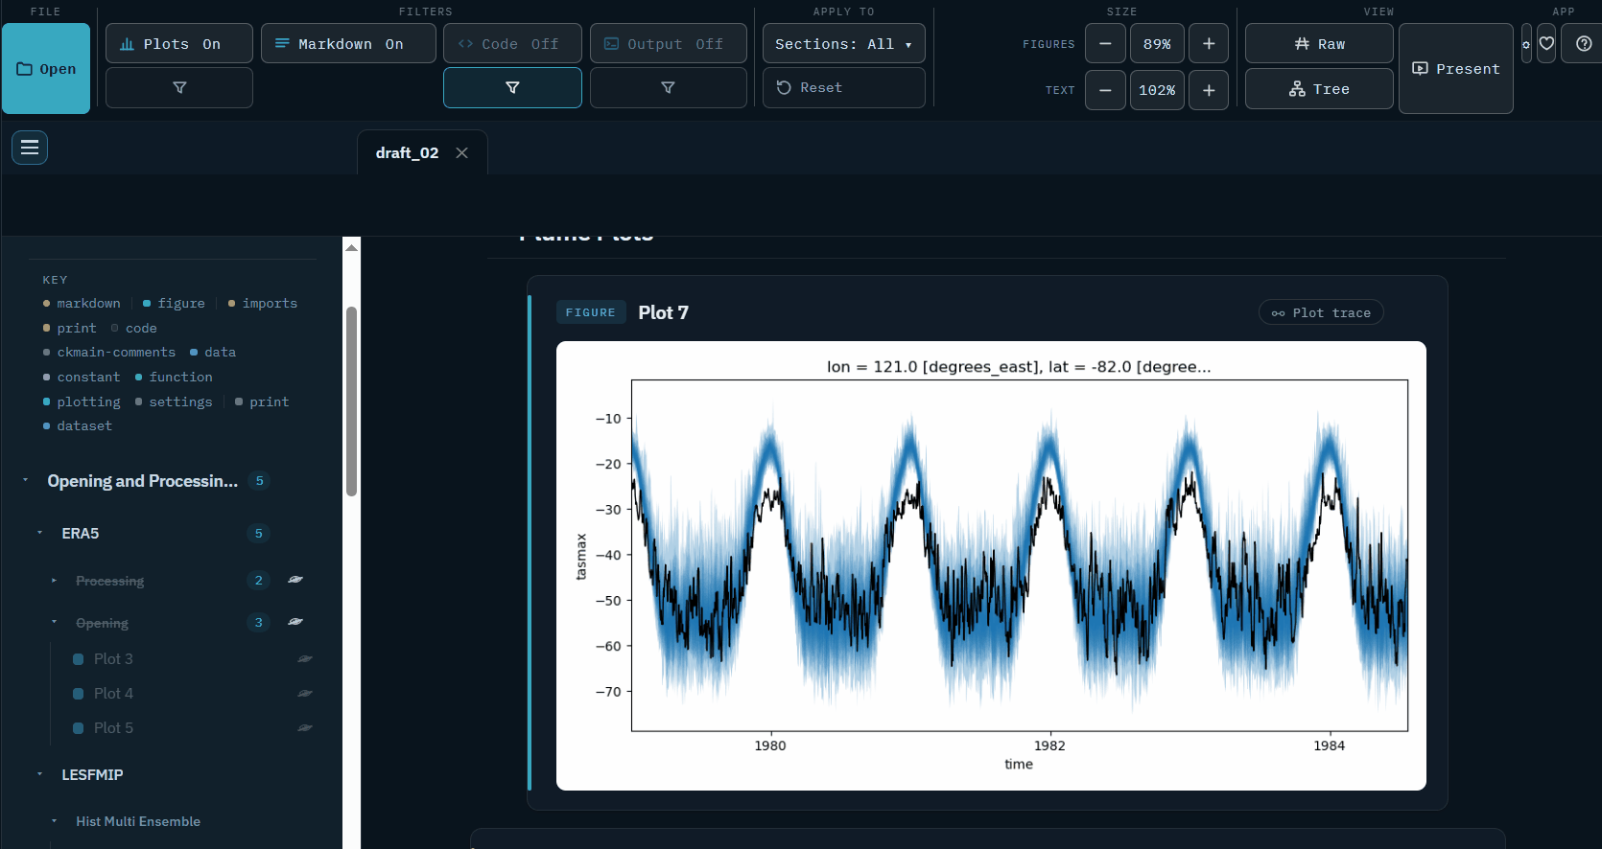Increase text size with plus
1602x849 pixels.
click(1209, 90)
